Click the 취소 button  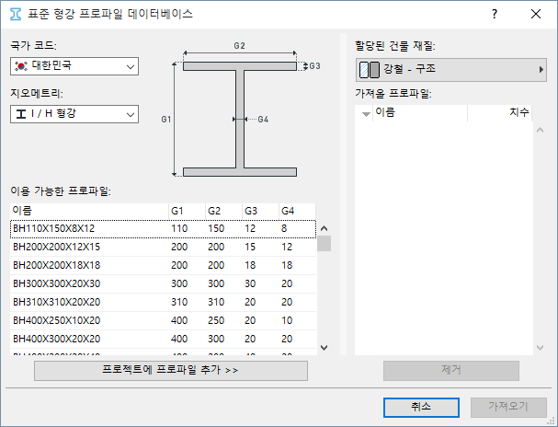coord(421,408)
